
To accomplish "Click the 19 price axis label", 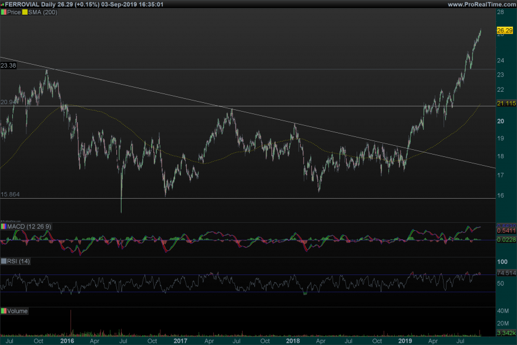I will tap(501, 139).
